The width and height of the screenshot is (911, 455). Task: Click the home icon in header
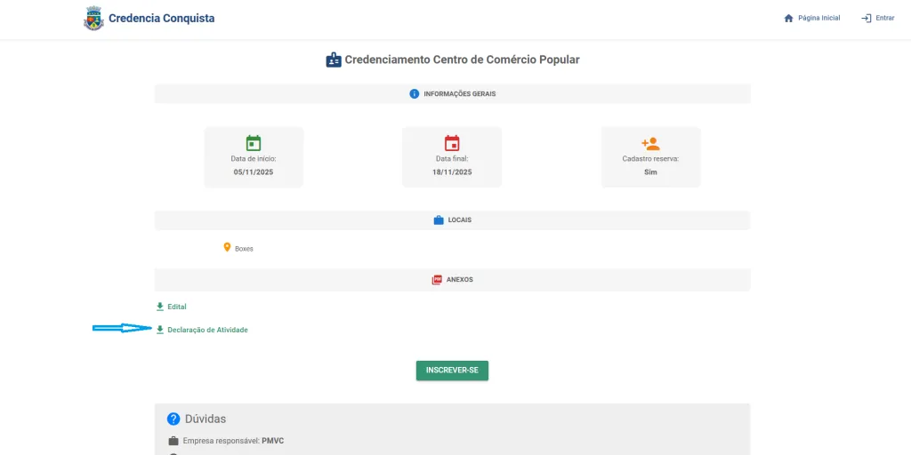tap(788, 19)
